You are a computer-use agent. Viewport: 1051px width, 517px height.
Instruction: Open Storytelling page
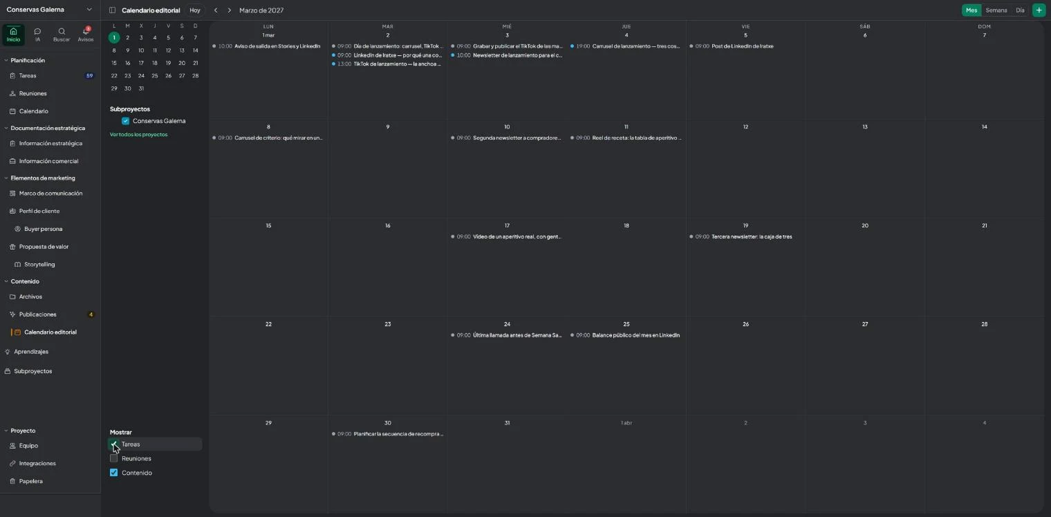(50, 264)
